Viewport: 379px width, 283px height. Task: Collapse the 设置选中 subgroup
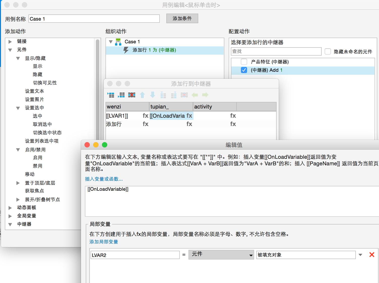pyautogui.click(x=18, y=108)
